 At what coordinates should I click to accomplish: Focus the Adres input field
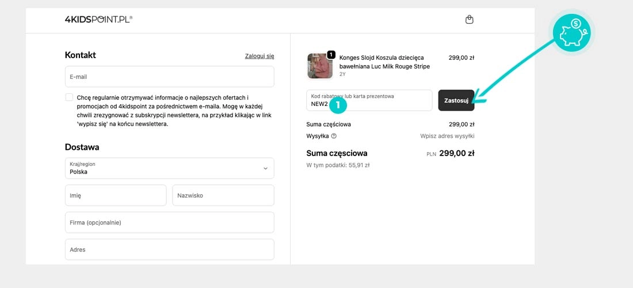point(169,249)
